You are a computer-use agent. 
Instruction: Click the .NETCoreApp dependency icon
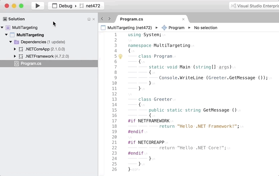tap(21, 49)
